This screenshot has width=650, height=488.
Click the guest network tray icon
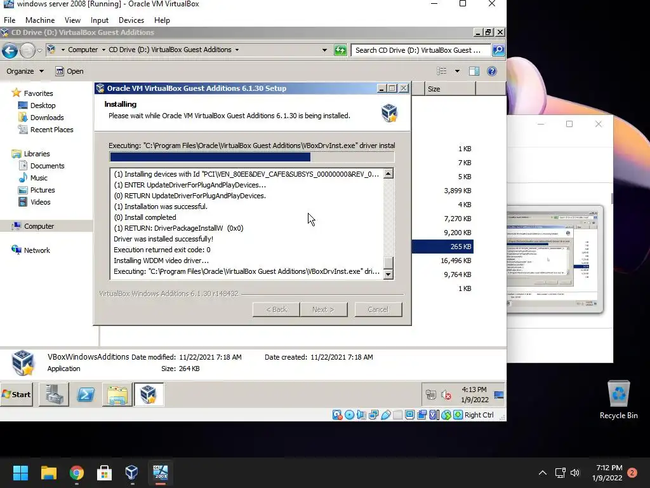[431, 395]
